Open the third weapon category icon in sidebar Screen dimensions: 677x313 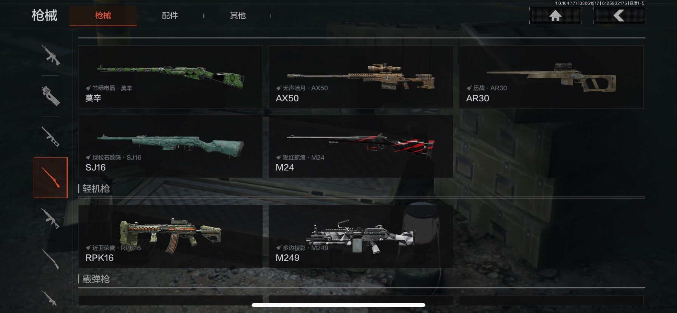[x=51, y=136]
